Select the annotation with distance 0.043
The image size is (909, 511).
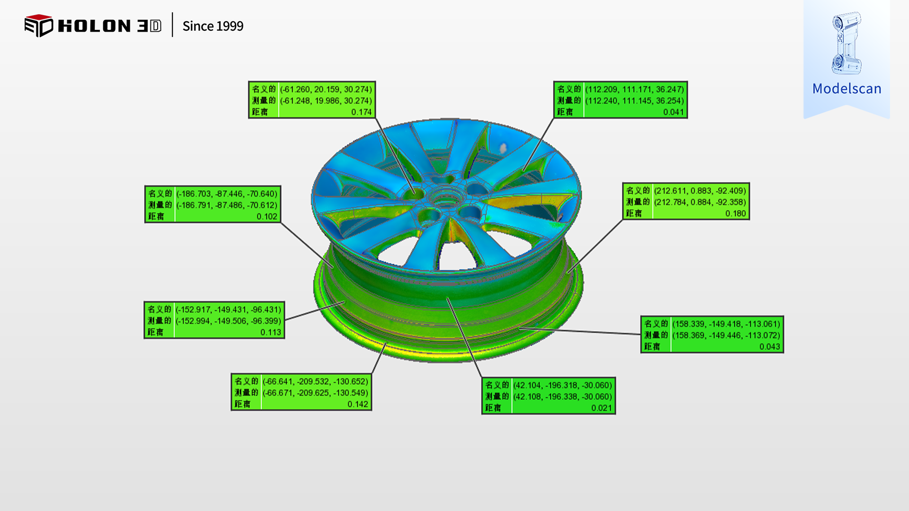tap(712, 335)
